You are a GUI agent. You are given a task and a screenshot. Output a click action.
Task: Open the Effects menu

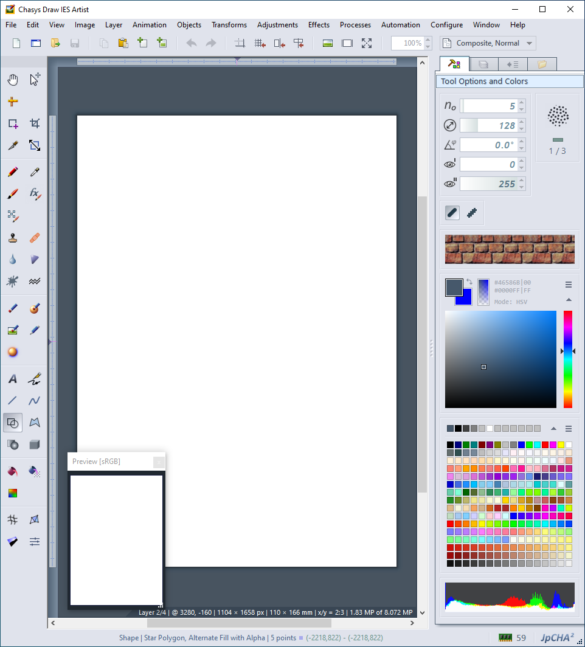click(319, 25)
